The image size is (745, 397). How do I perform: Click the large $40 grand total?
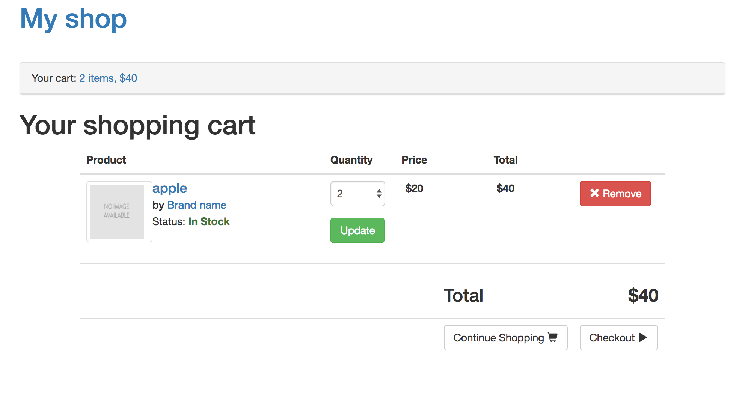(643, 296)
